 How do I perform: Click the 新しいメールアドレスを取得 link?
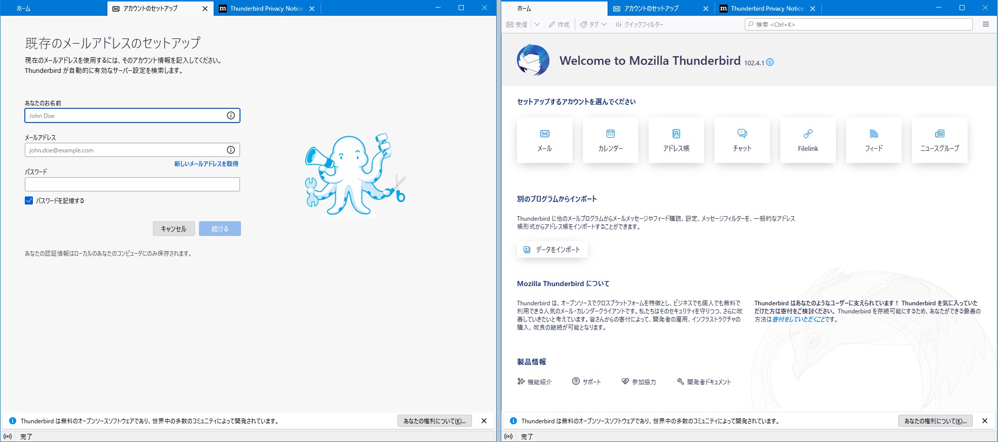tap(206, 164)
